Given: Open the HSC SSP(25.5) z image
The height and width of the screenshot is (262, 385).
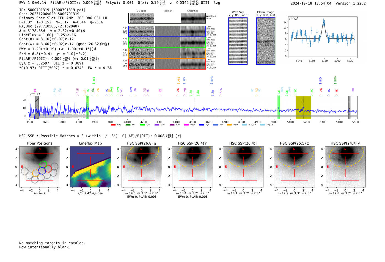Looking at the screenshot, I should click(294, 167).
